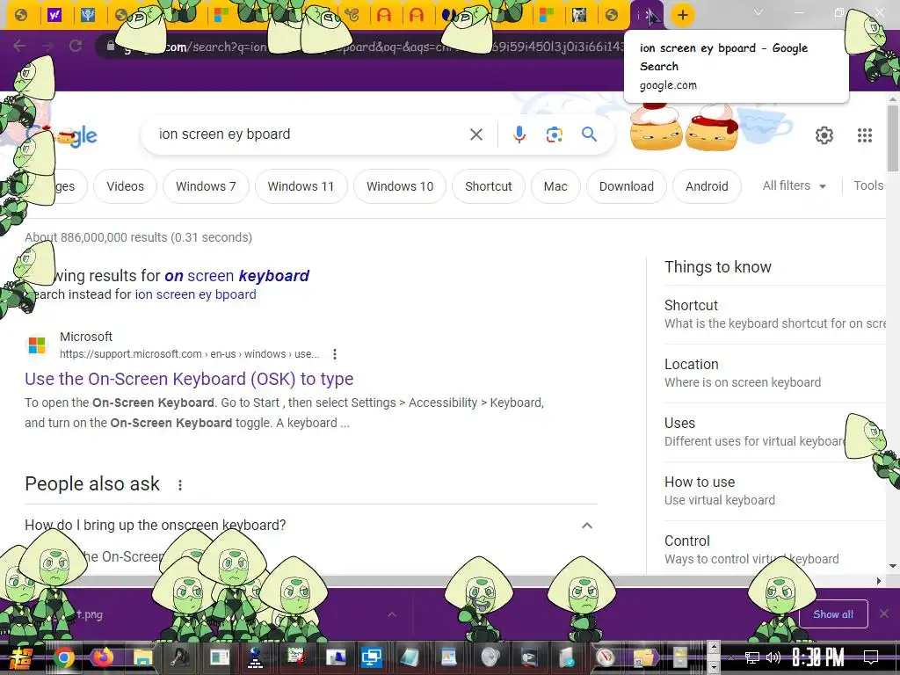Click About 886,000,000 results text
This screenshot has height=675, width=900.
(138, 237)
